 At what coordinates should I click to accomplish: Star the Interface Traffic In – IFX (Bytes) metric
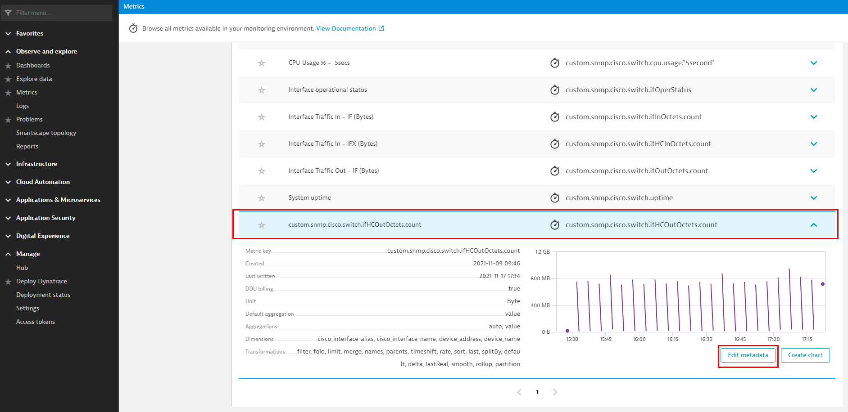(x=262, y=144)
